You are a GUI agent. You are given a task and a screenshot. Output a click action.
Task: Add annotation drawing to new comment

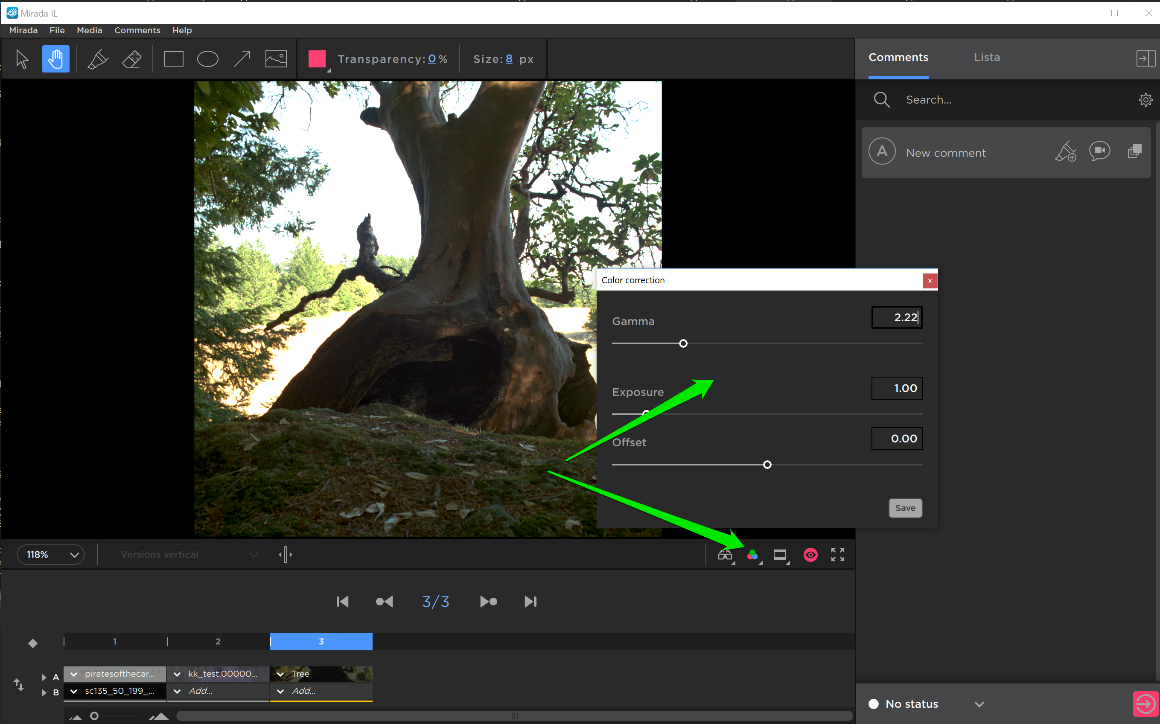1066,151
